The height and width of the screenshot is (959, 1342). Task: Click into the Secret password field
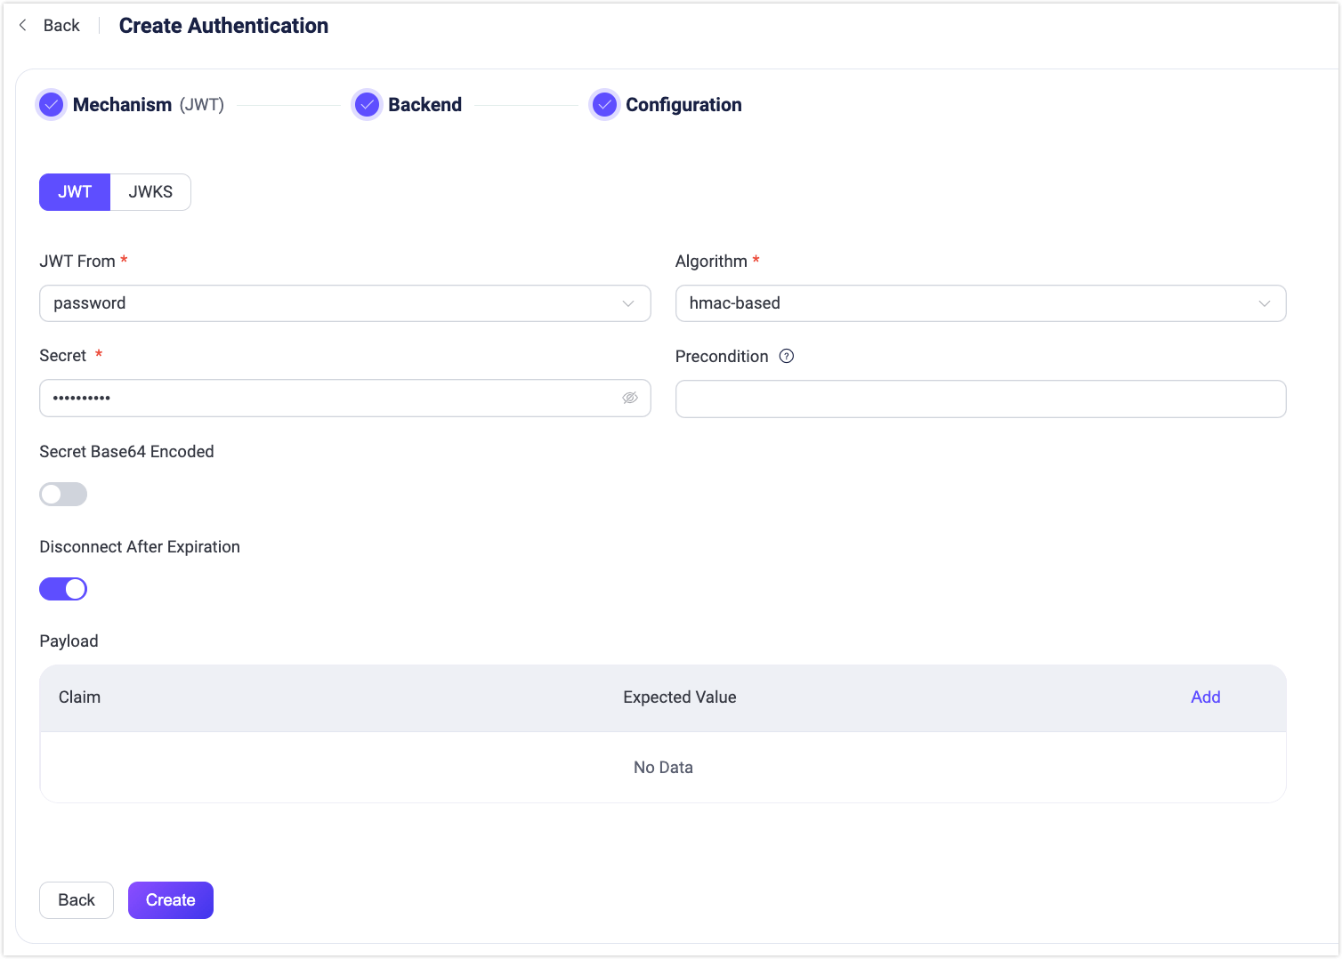329,398
